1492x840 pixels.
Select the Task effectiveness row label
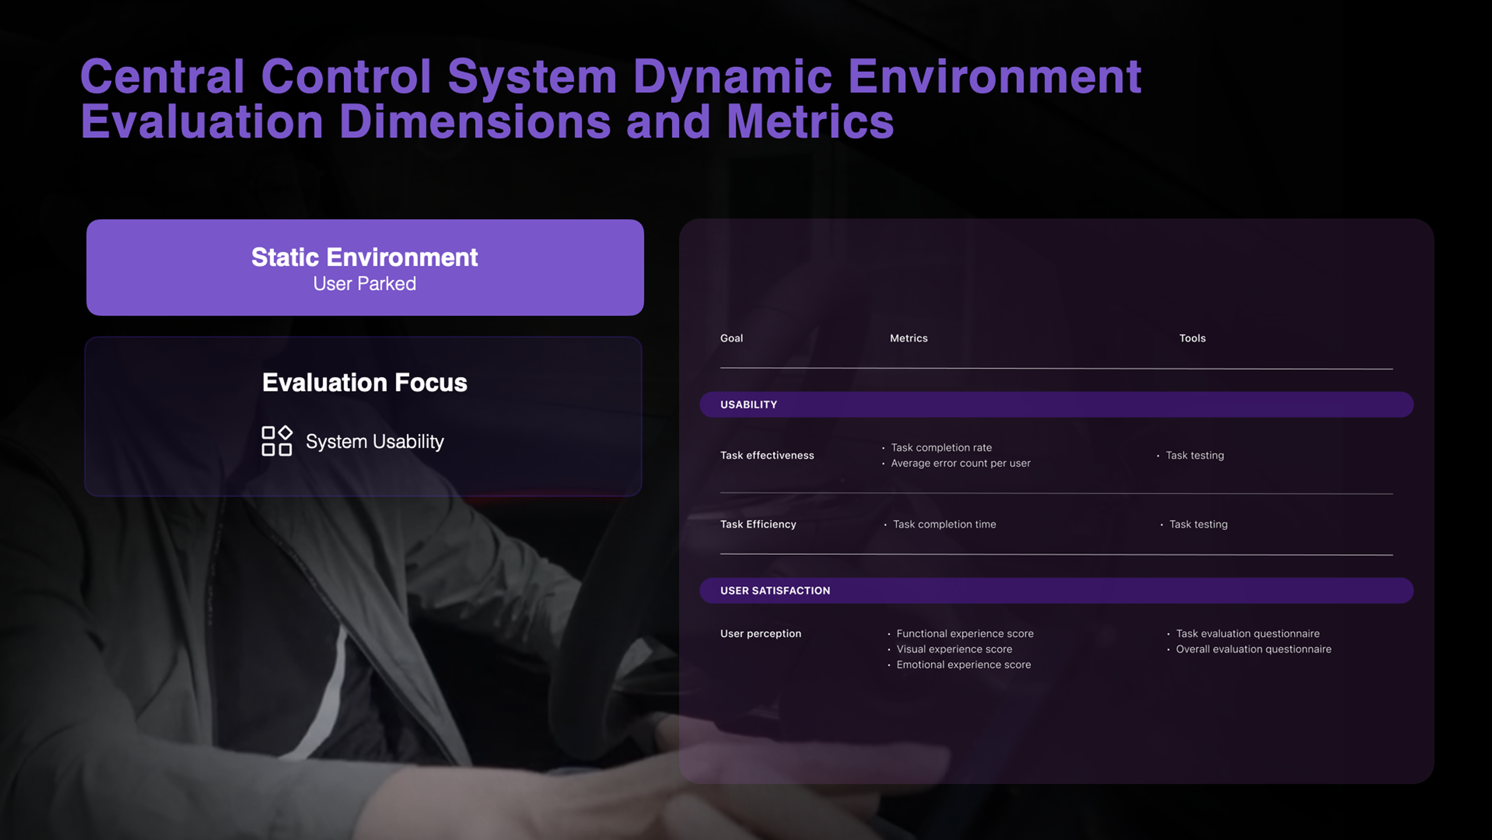[767, 455]
